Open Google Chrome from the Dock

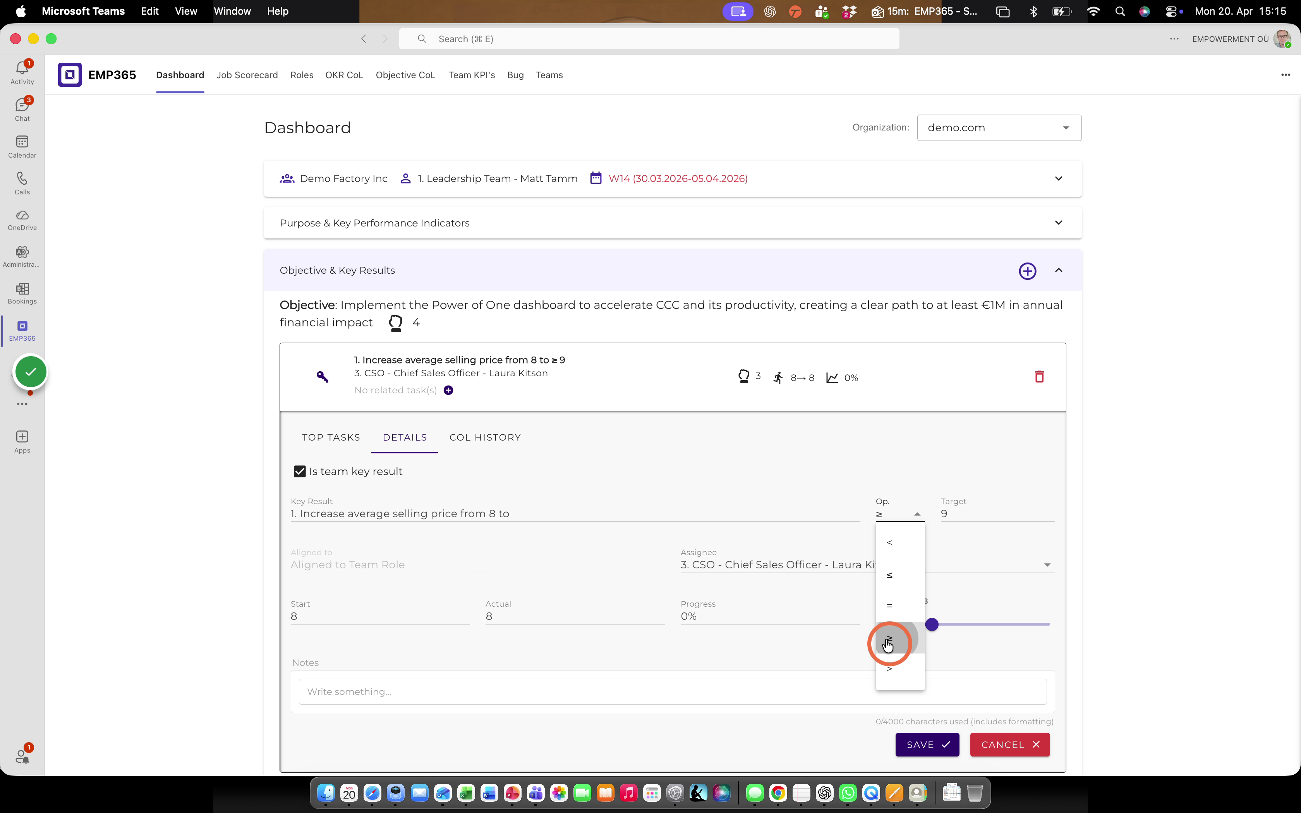click(778, 792)
